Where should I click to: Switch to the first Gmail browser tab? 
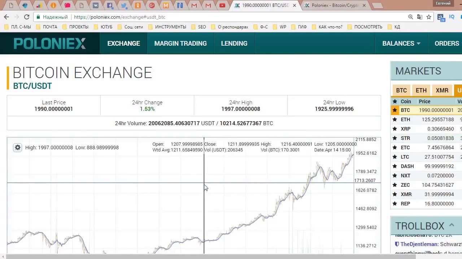coord(194,5)
